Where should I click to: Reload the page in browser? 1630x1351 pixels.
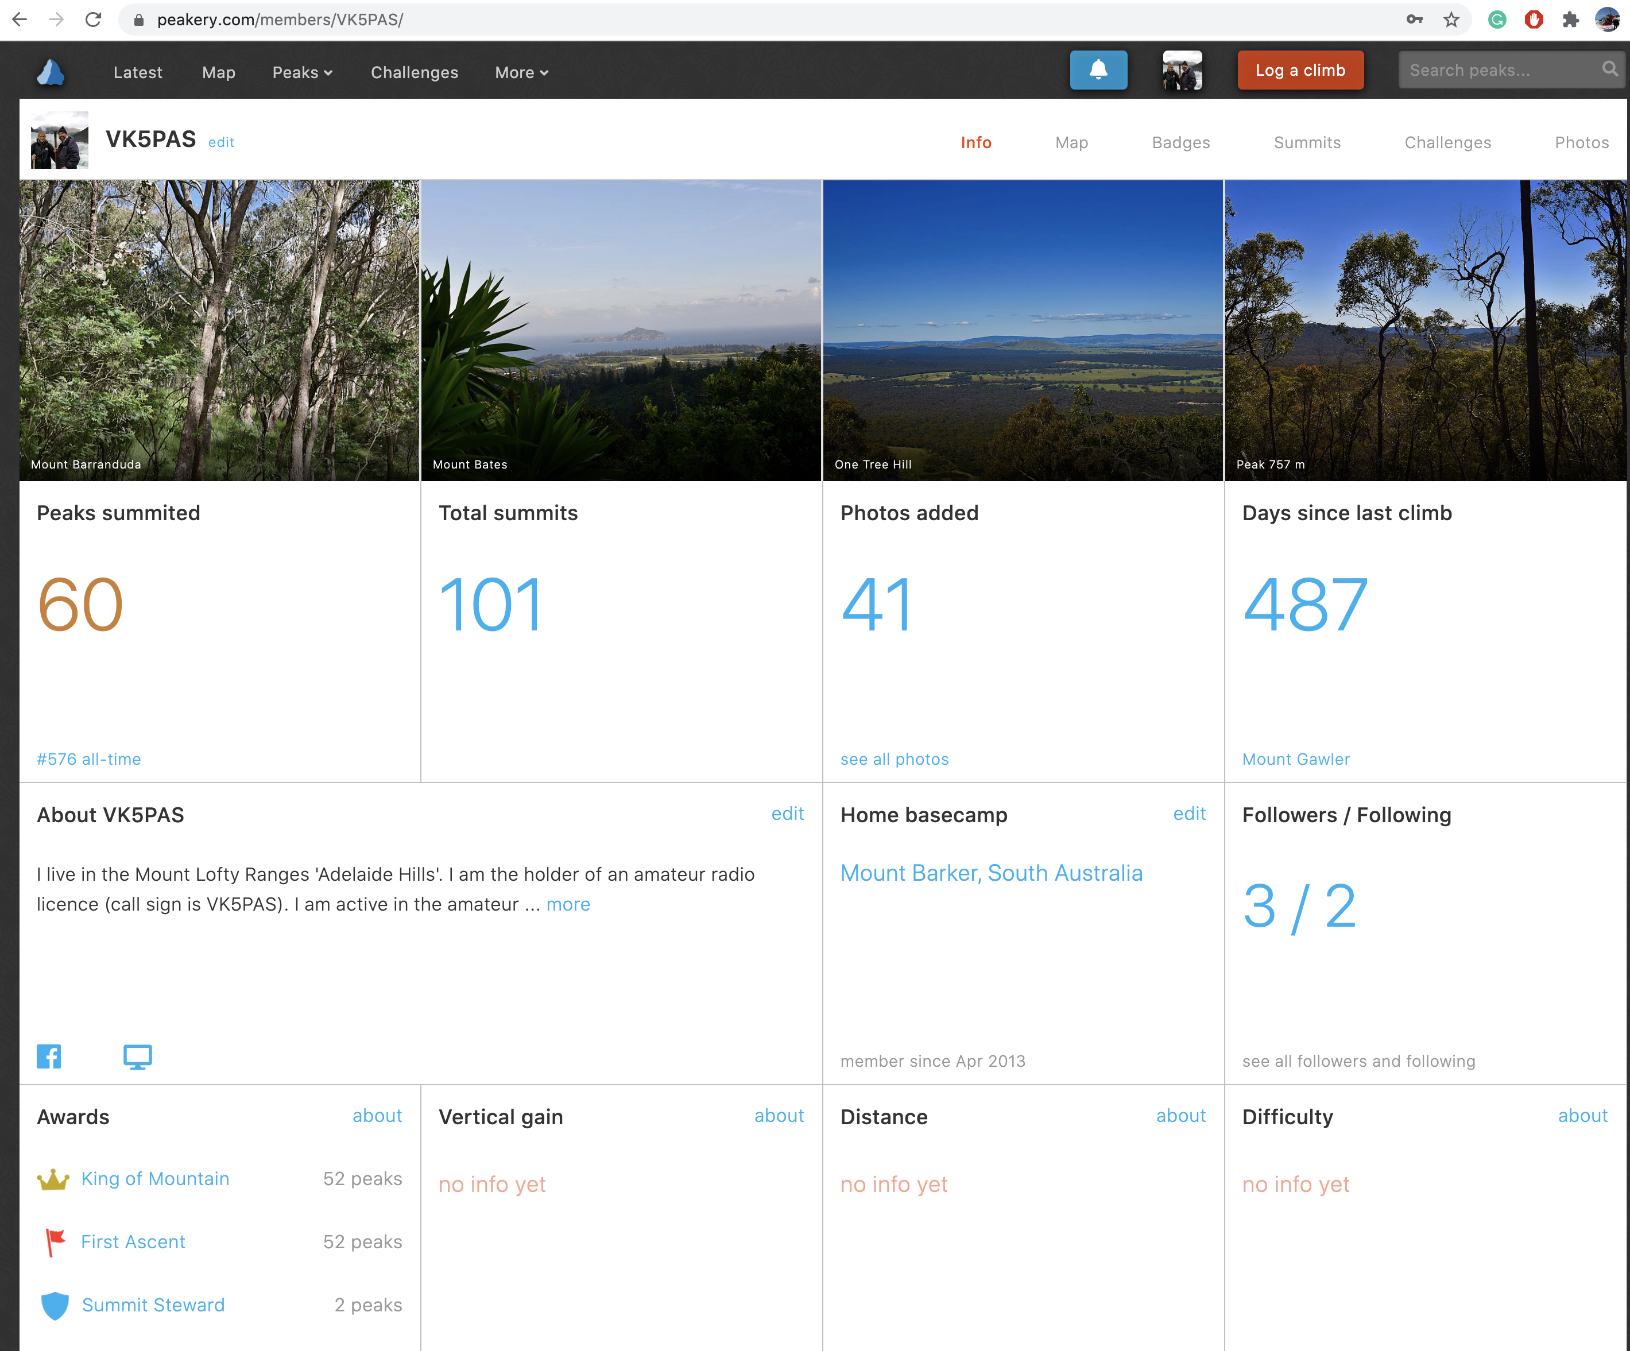pos(93,20)
